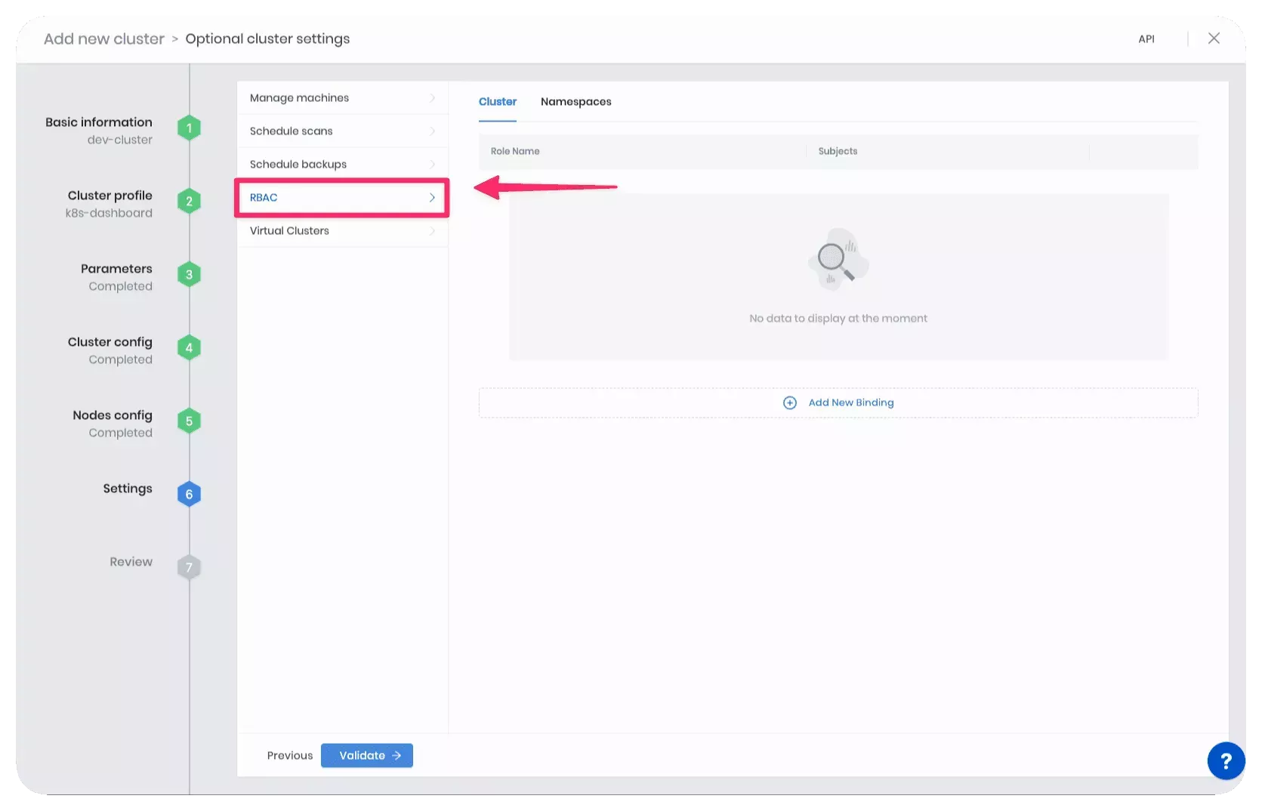This screenshot has width=1262, height=811.
Task: Click the help question mark icon
Action: pos(1226,761)
